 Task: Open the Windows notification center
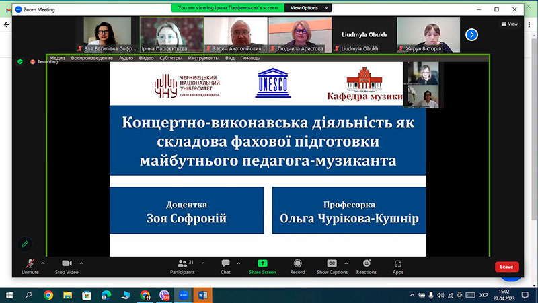click(x=525, y=295)
